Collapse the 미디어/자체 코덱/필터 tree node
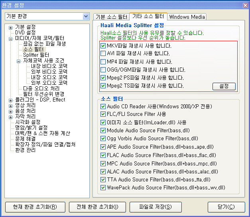 (x=10, y=39)
